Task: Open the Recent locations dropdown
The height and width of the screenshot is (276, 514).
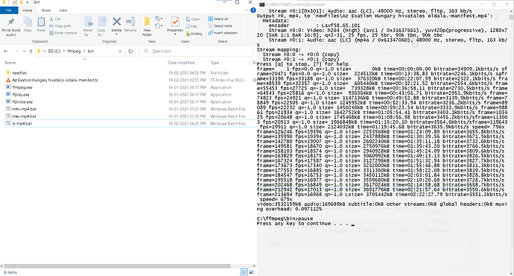Action: click(24, 51)
